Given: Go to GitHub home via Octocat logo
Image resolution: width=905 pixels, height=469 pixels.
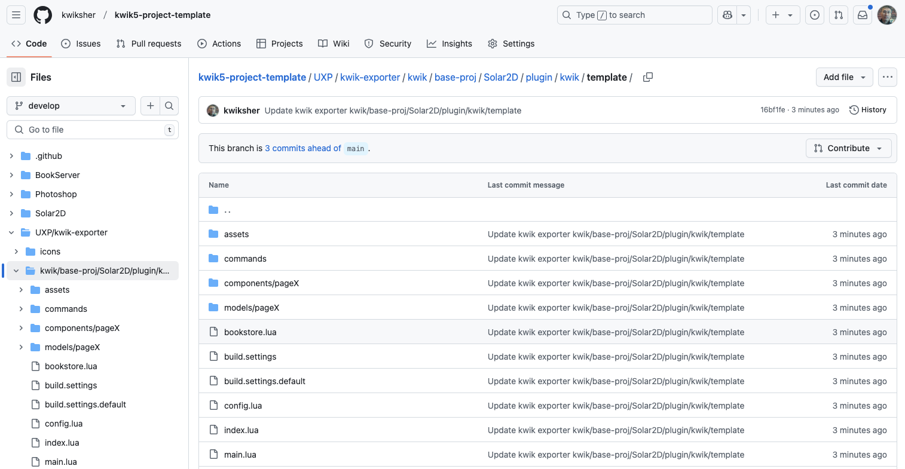Looking at the screenshot, I should [43, 15].
